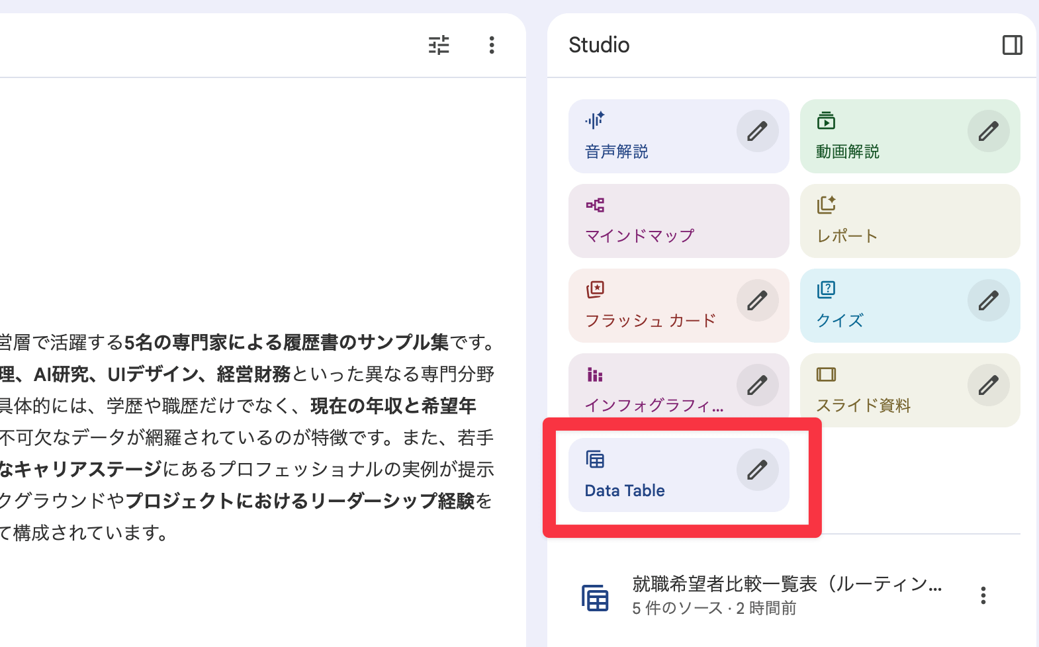This screenshot has height=647, width=1039.
Task: Edit クイズ settings pencil icon
Action: pyautogui.click(x=988, y=300)
